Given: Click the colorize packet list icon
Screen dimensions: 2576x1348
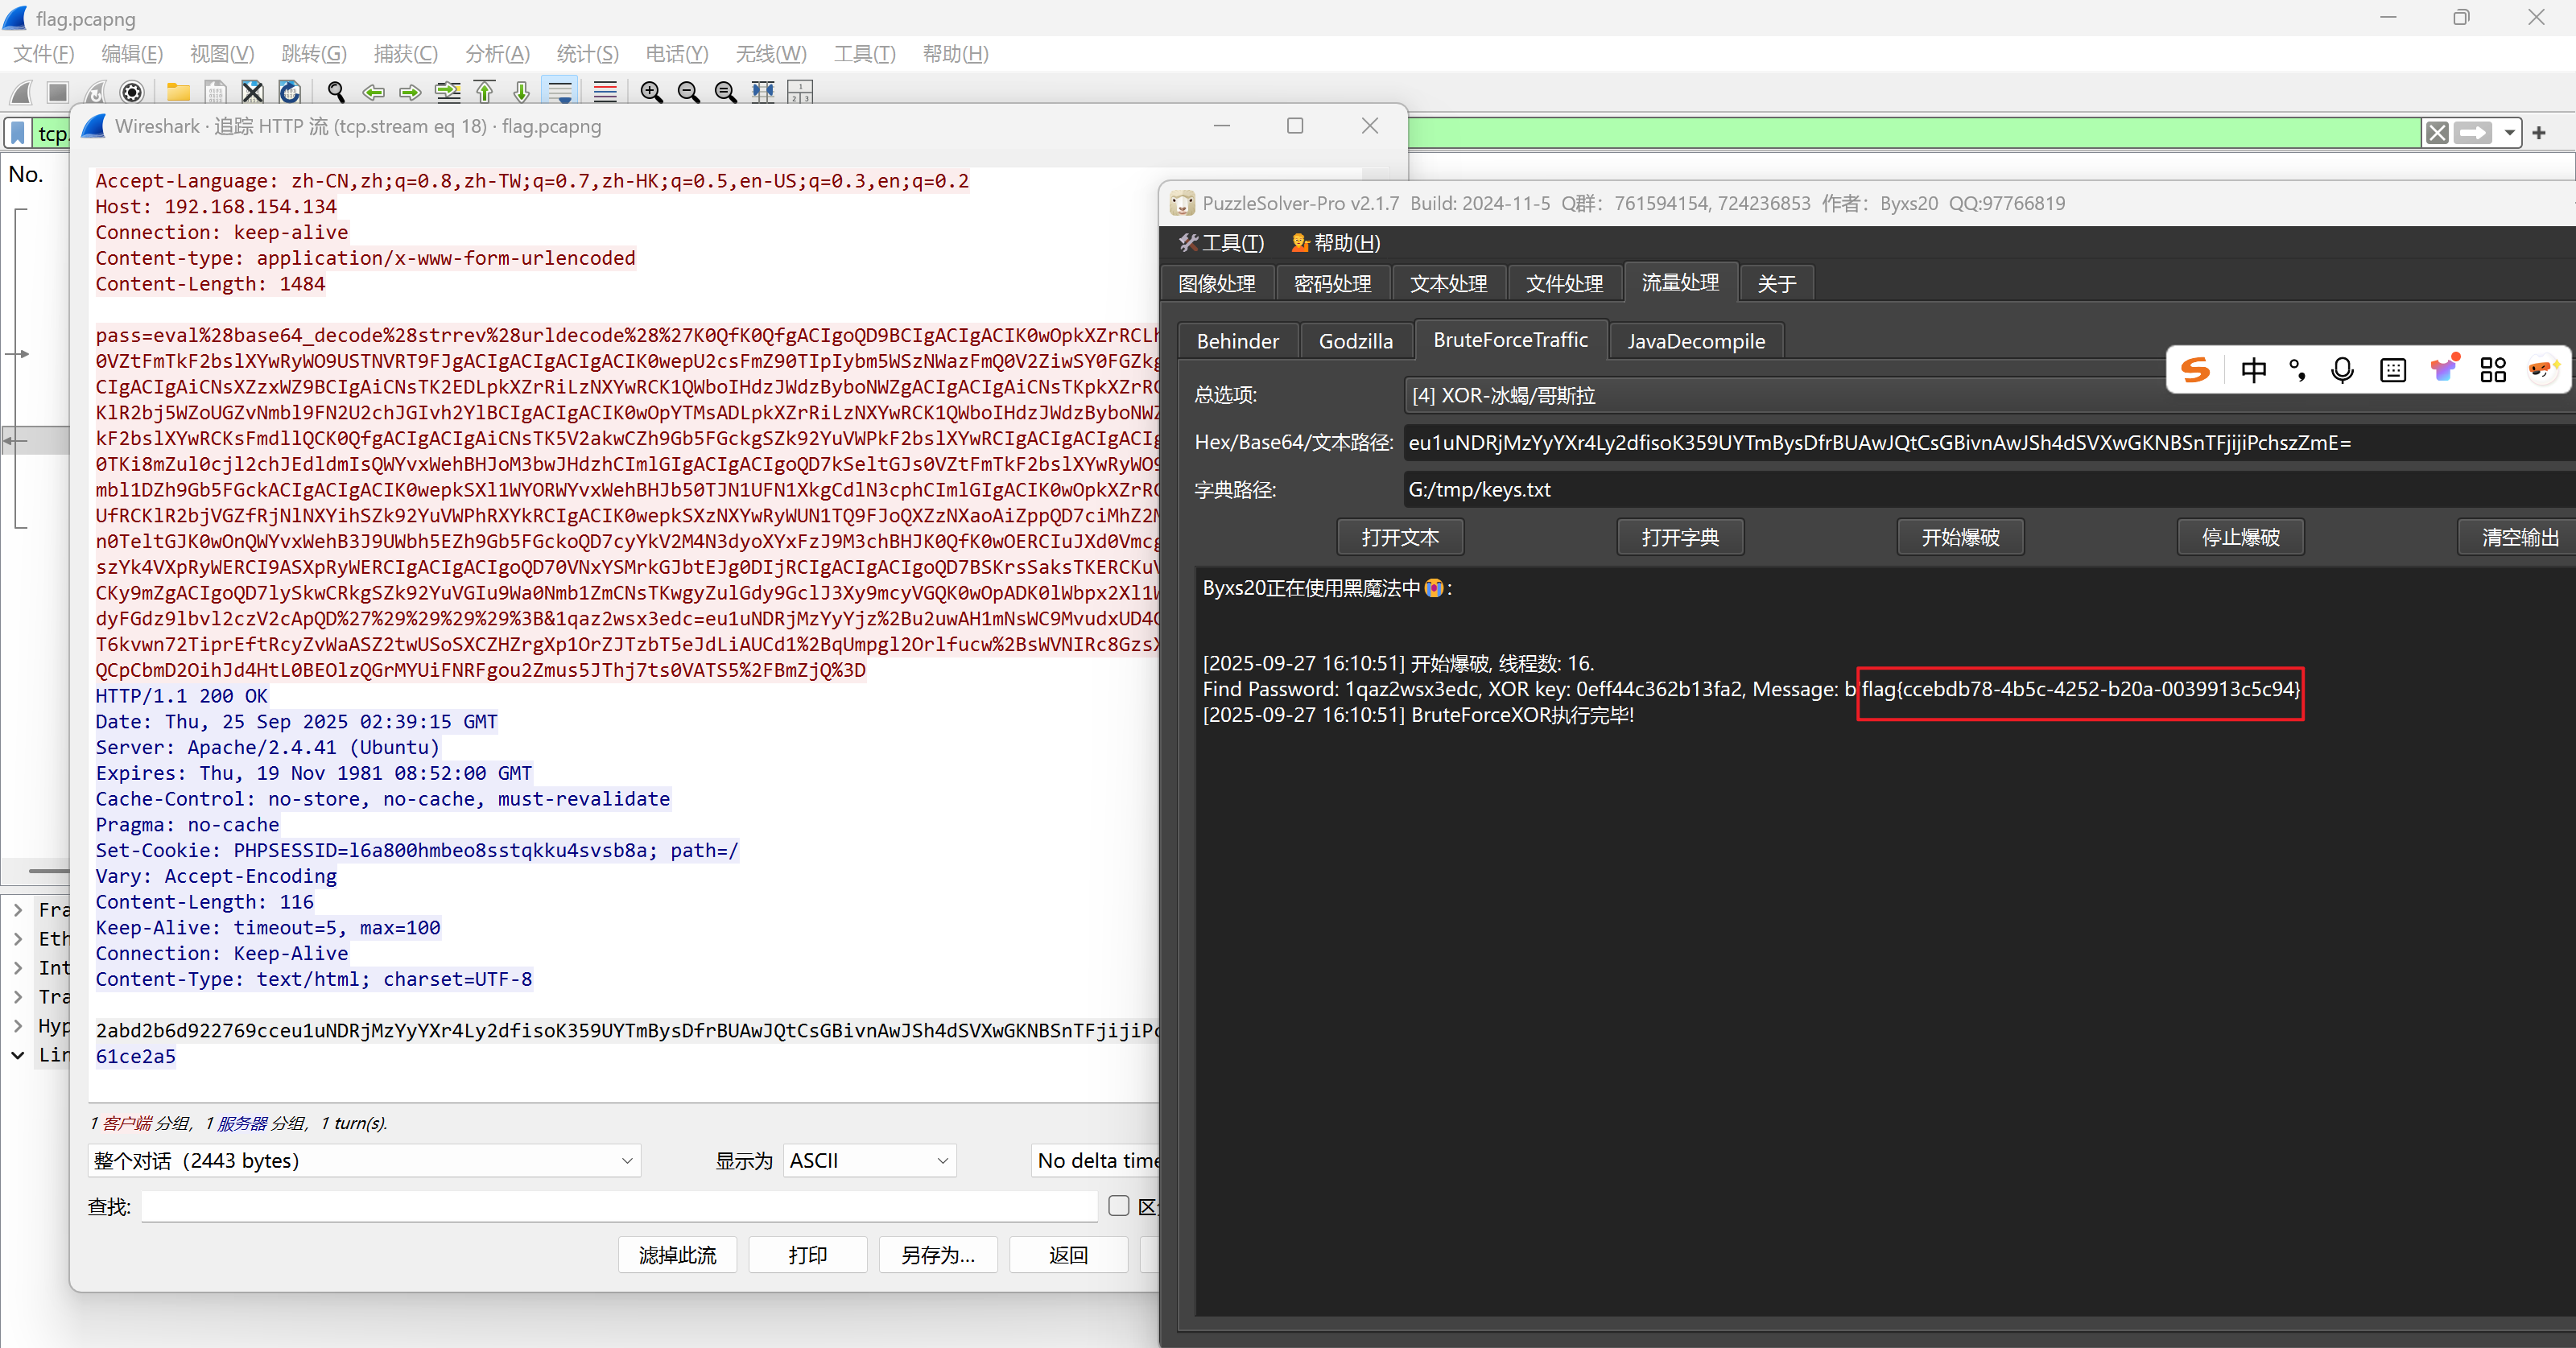Looking at the screenshot, I should [x=605, y=92].
